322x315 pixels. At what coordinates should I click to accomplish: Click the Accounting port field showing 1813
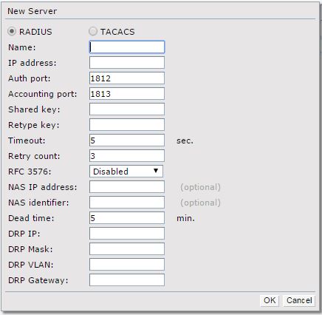tap(127, 94)
